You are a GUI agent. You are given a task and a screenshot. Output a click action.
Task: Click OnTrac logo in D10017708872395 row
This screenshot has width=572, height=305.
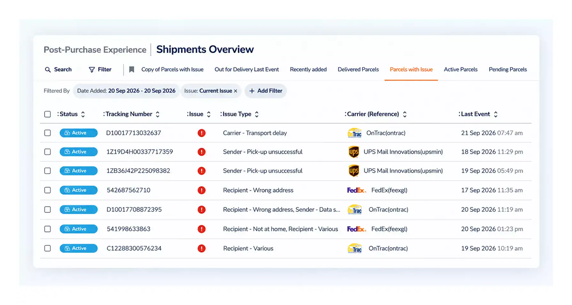pyautogui.click(x=354, y=210)
